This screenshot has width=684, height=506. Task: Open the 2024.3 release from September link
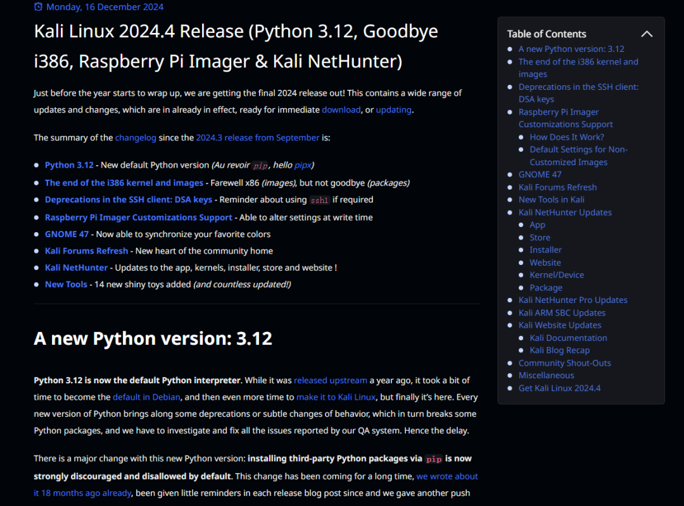(257, 138)
